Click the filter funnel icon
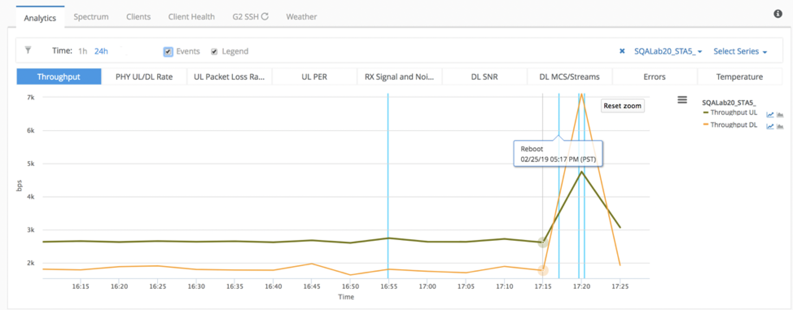Image resolution: width=793 pixels, height=310 pixels. click(28, 50)
